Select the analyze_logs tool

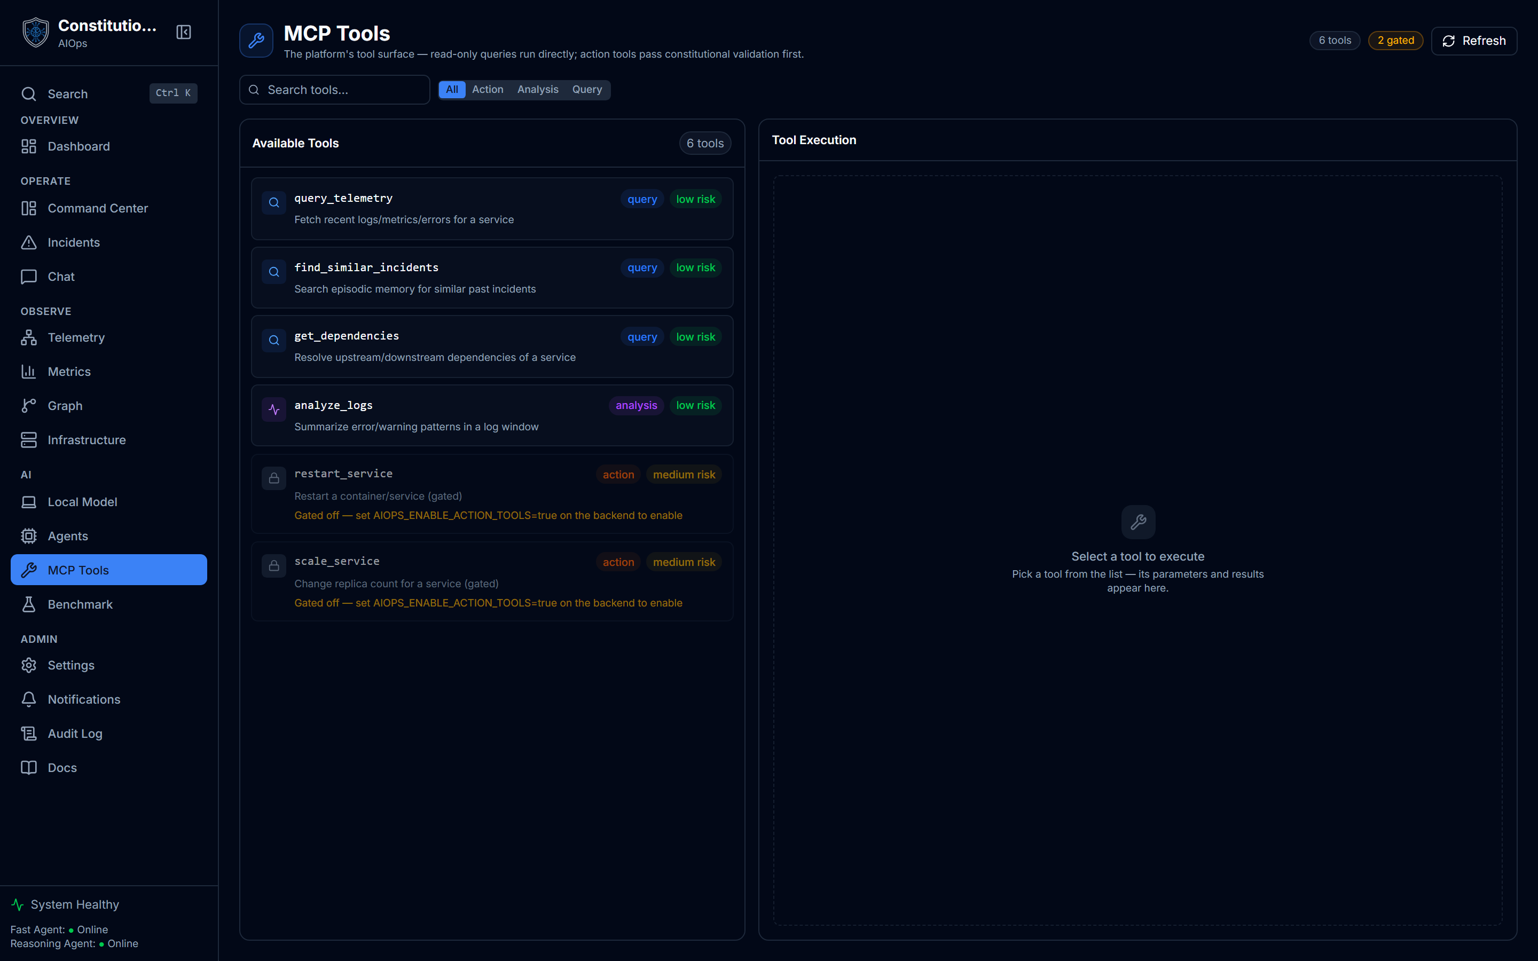coord(492,416)
